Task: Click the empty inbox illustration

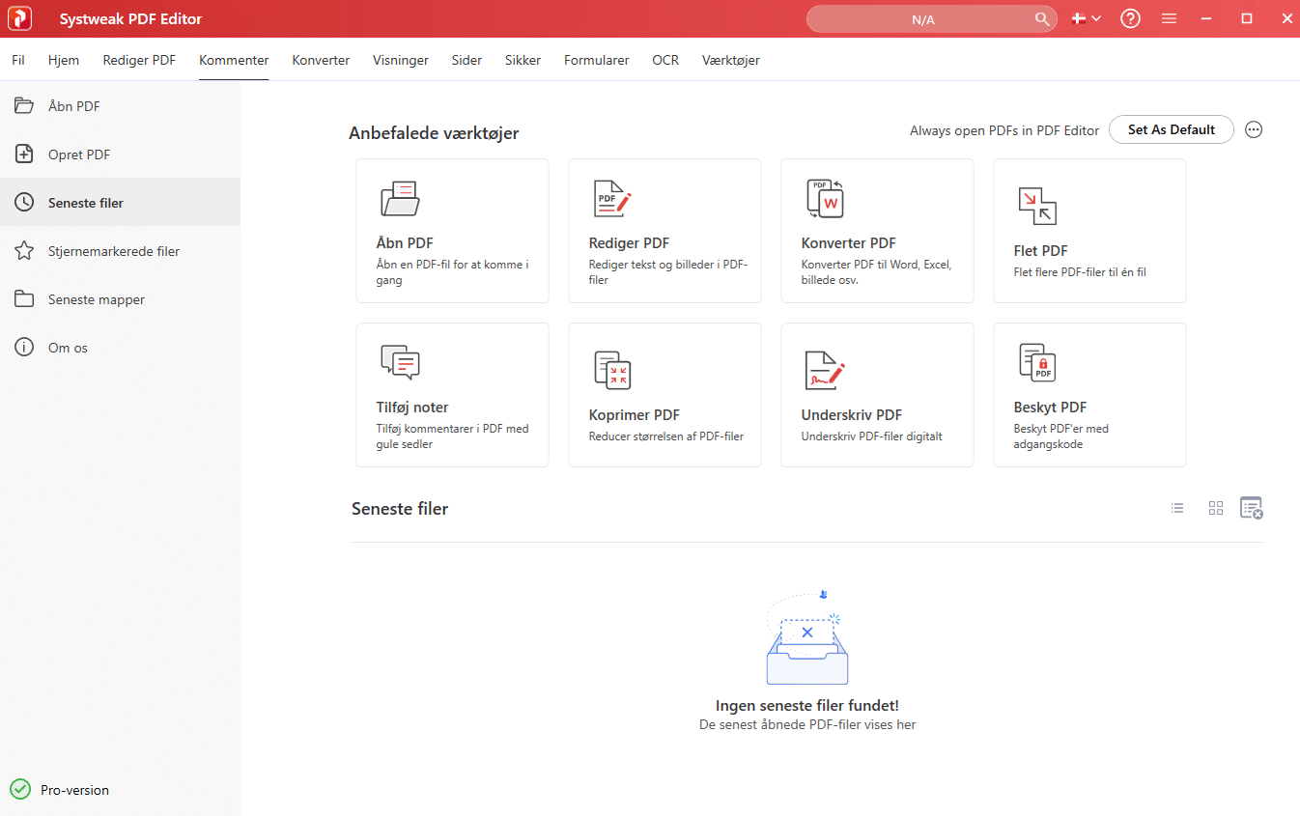Action: pos(806,637)
